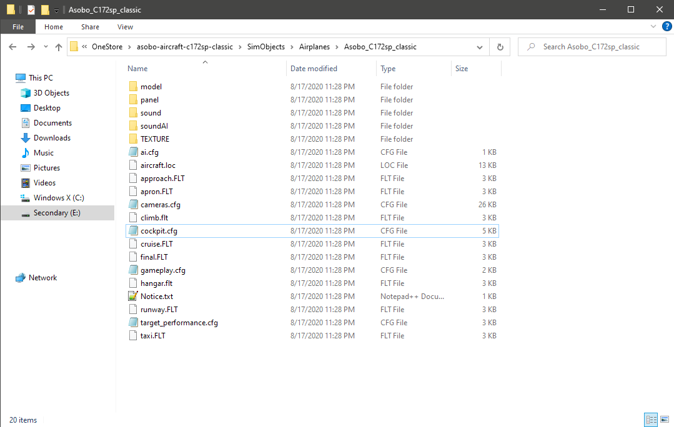Open Desktop in navigation pane
Viewport: 674px width, 427px height.
[47, 108]
